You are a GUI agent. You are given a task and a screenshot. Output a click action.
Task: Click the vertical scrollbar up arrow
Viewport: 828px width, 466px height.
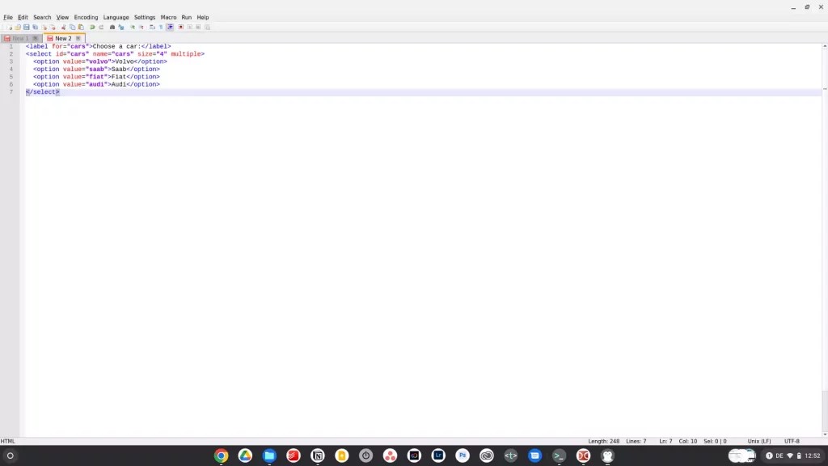[x=823, y=46]
